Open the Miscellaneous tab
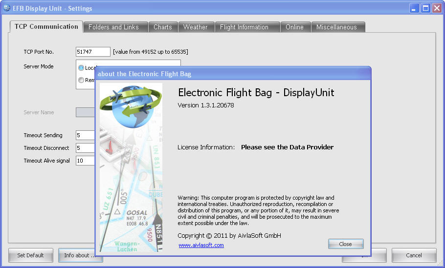This screenshot has height=268, width=445. tap(338, 27)
